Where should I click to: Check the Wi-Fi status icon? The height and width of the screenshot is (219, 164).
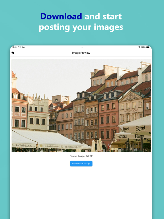[139, 47]
